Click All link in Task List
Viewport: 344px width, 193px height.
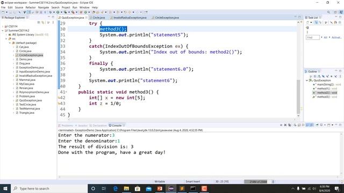click(326, 38)
